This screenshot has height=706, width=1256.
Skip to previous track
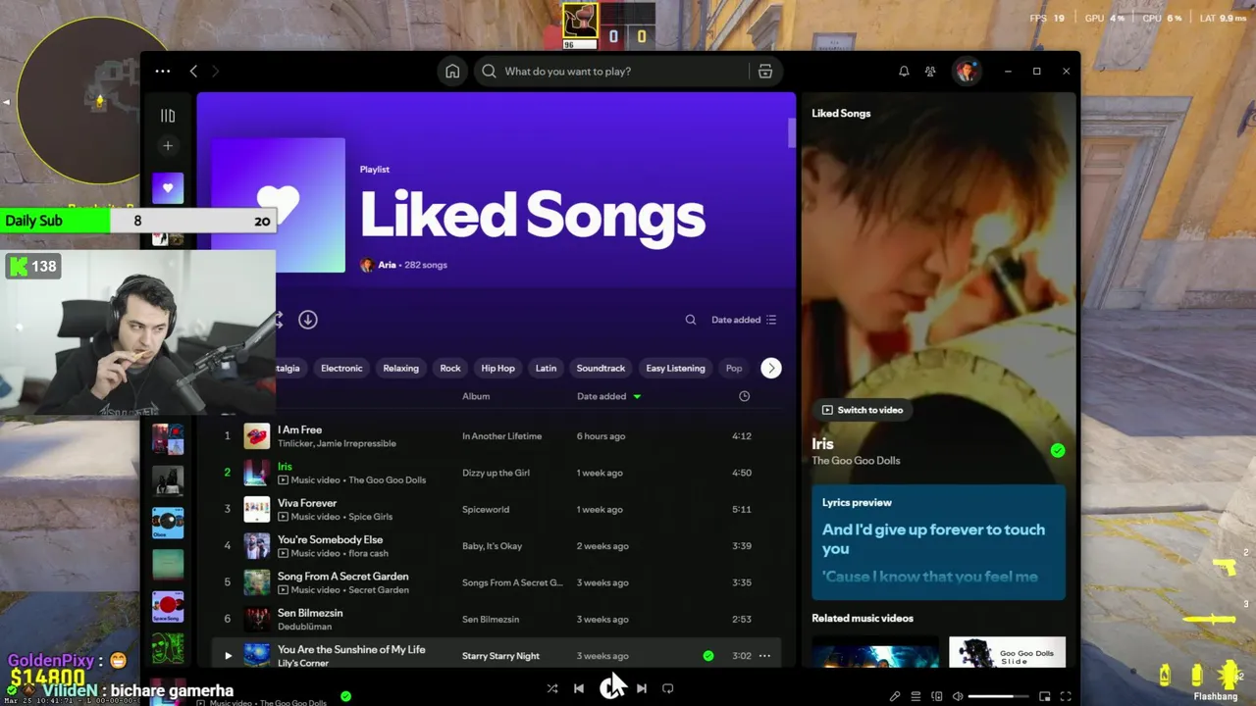tap(579, 688)
